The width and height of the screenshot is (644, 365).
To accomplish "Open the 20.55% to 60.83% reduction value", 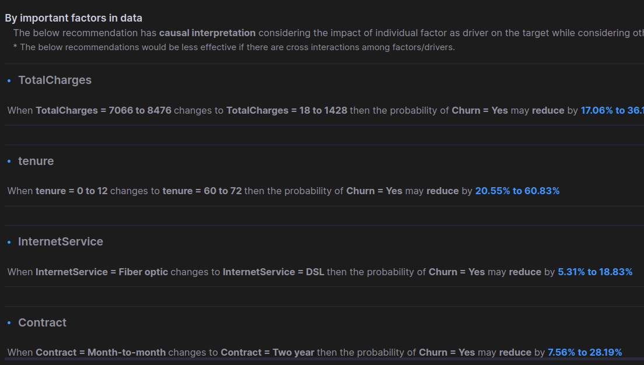I will (x=517, y=191).
